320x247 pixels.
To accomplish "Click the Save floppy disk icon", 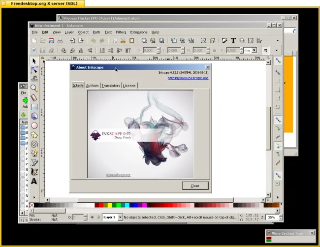I will 51,40.
